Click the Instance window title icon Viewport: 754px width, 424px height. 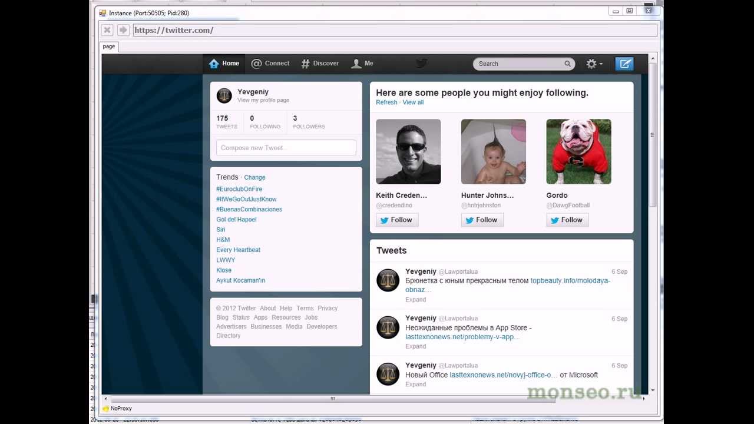pos(102,12)
